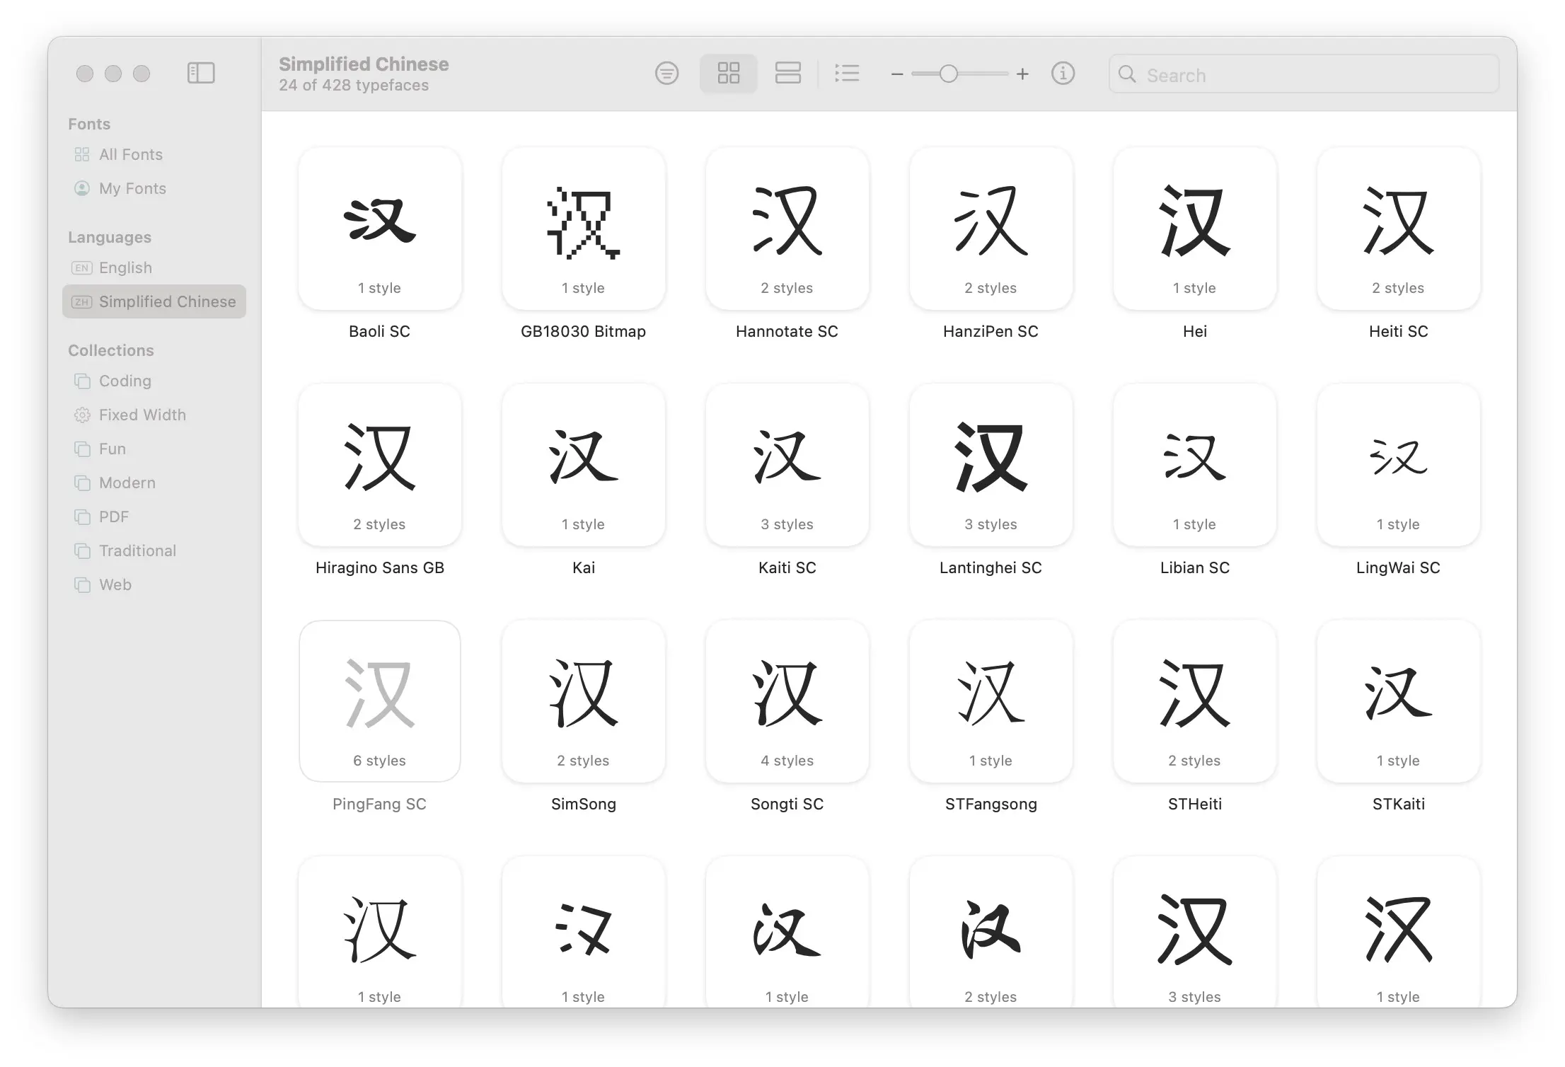Click the minus to decrease preview size

pos(897,74)
